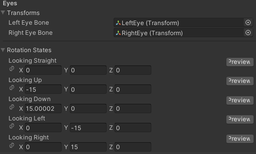Click link icon beside Looking Down rotation
This screenshot has height=154, width=256.
(x=12, y=107)
